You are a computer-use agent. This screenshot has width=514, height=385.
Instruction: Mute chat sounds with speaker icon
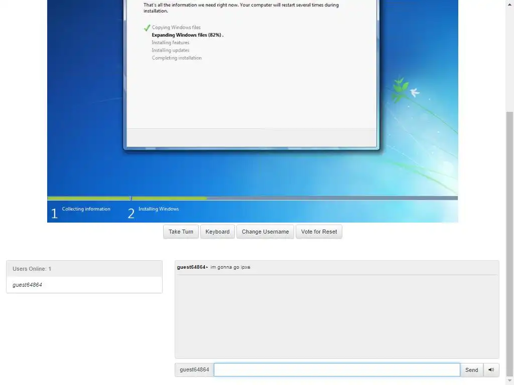tap(491, 370)
